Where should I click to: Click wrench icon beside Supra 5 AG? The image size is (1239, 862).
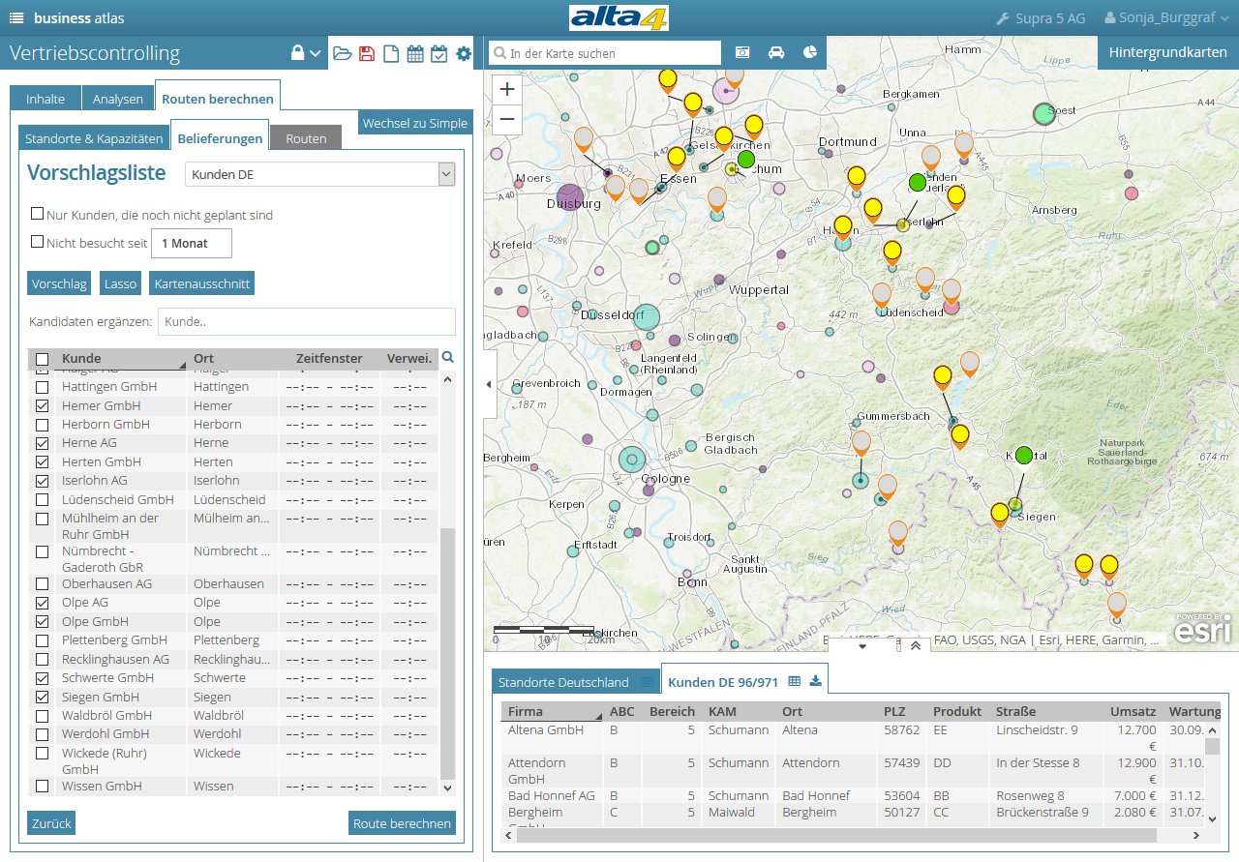pyautogui.click(x=1003, y=18)
